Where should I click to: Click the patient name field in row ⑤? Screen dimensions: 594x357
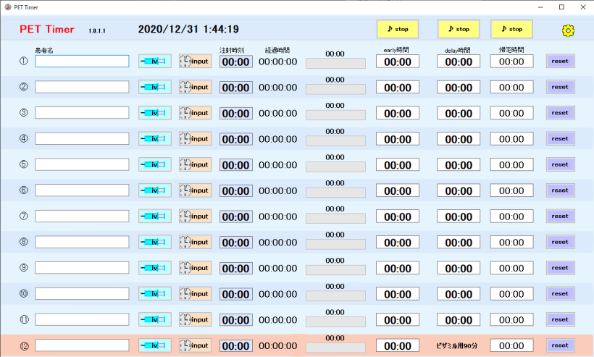click(x=82, y=164)
